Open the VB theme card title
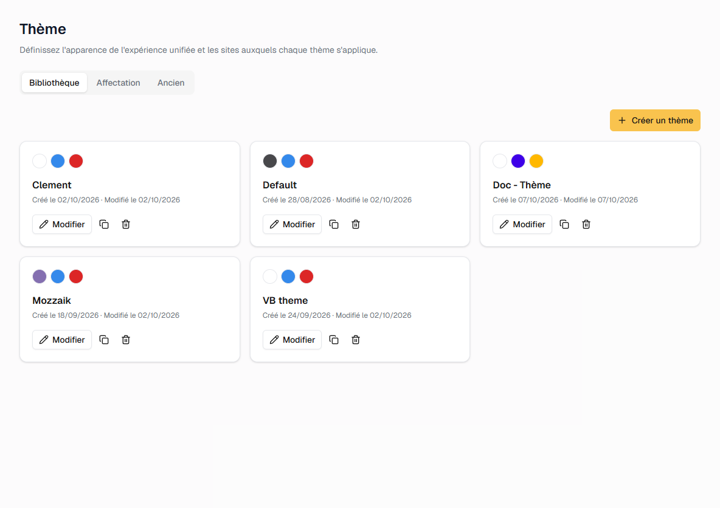 click(285, 301)
